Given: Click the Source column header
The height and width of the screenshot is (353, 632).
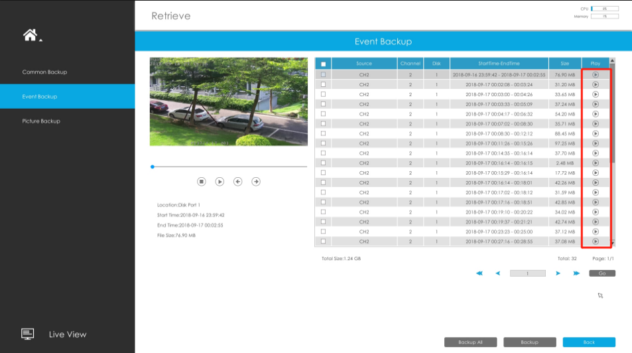Looking at the screenshot, I should (x=364, y=63).
